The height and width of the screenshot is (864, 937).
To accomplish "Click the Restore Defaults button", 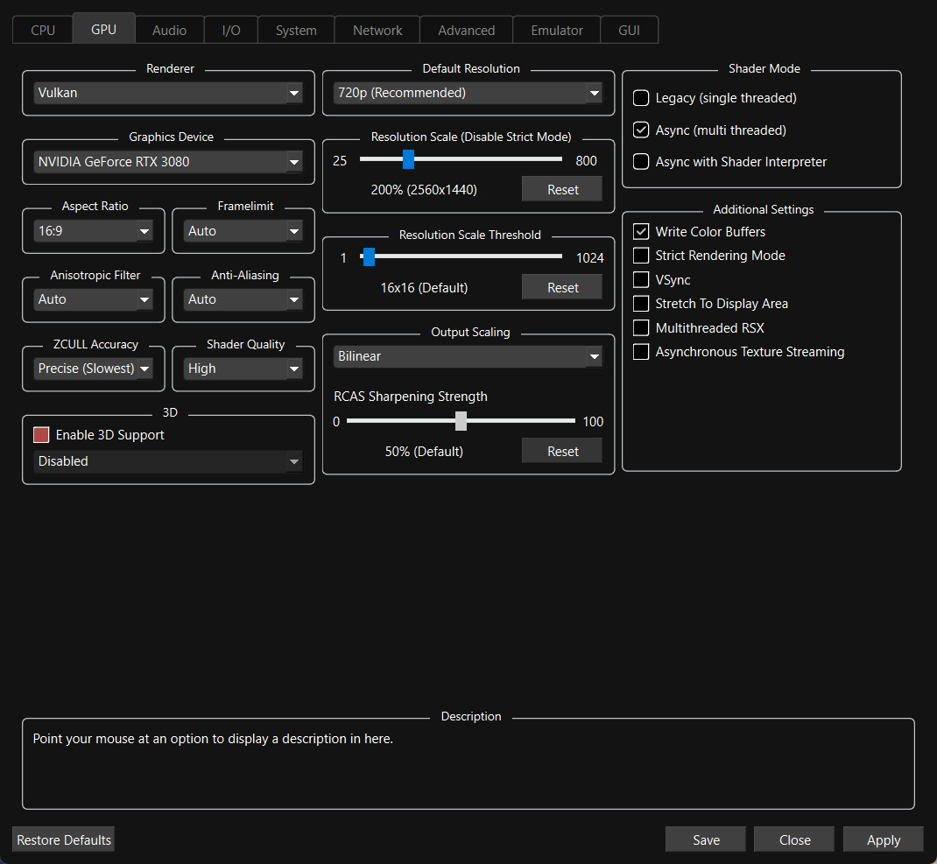I will [x=64, y=840].
